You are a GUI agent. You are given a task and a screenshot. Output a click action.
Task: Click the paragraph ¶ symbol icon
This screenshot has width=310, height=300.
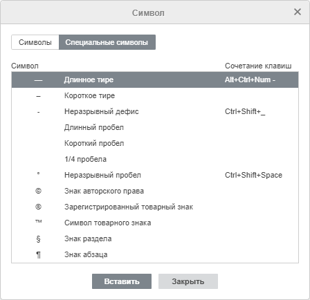click(39, 255)
